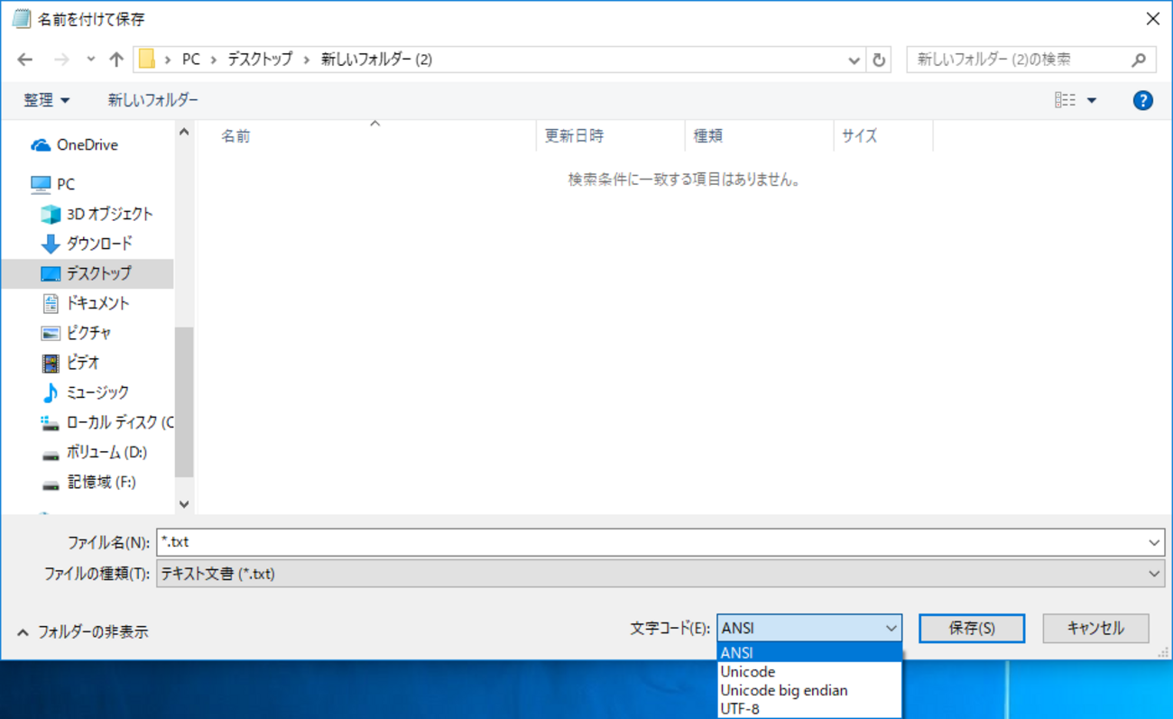Close the 名前を付けて保存 dialog
Viewport: 1173px width, 719px height.
click(x=1152, y=19)
